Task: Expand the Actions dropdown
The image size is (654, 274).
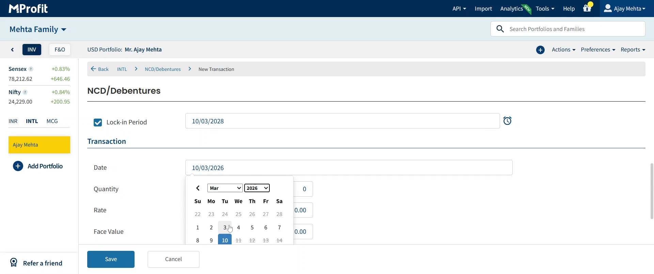Action: coord(564,50)
